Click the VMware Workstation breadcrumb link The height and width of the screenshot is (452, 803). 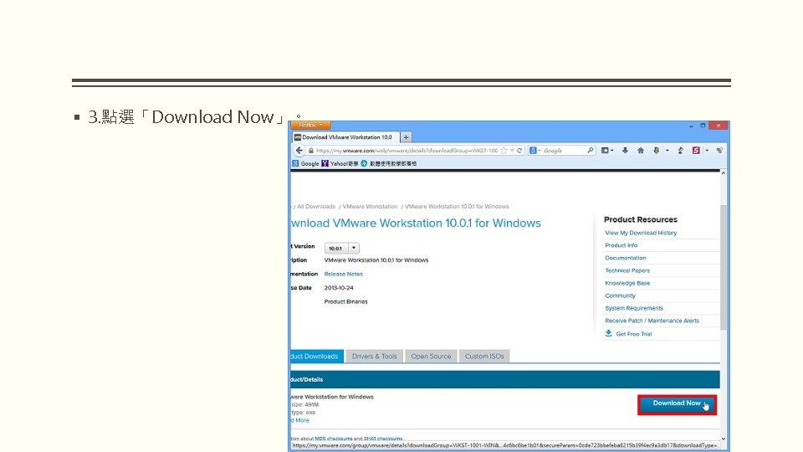point(370,207)
